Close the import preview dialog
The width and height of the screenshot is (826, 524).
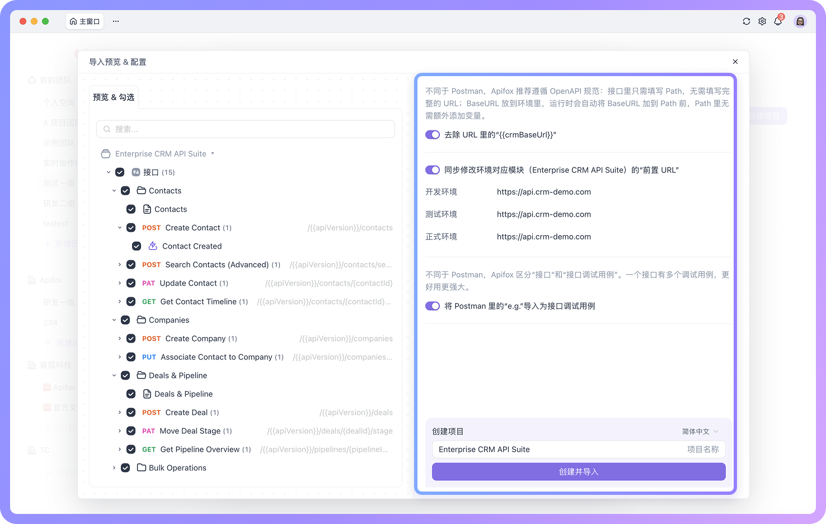(x=735, y=62)
